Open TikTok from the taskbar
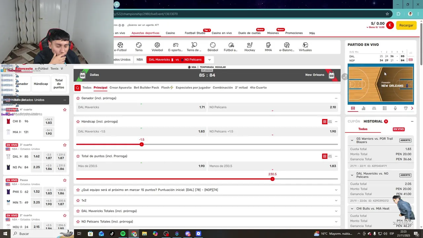This screenshot has height=238, width=423. coord(112,234)
